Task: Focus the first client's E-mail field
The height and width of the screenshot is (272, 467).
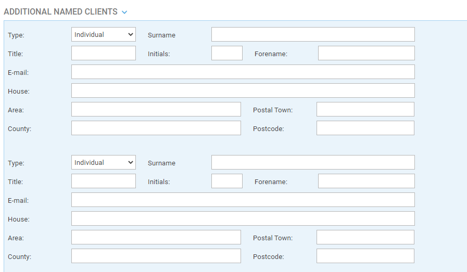Action: click(243, 72)
